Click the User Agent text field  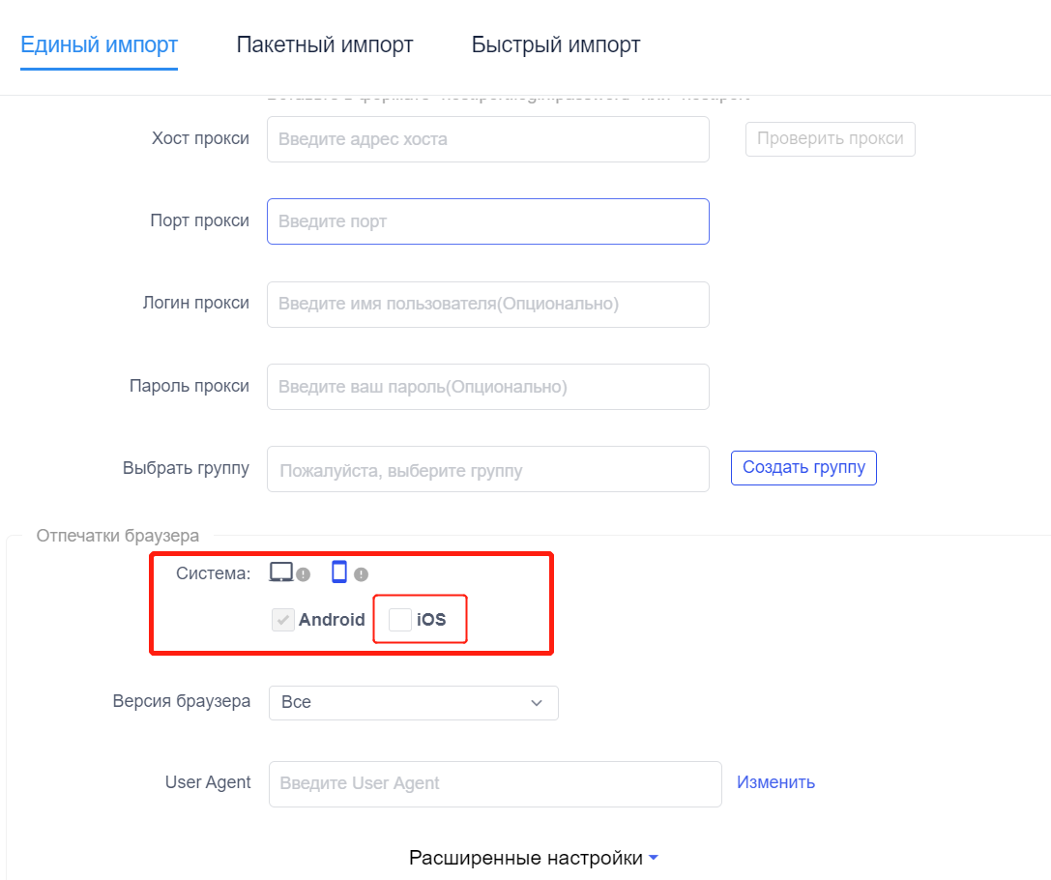[x=495, y=783]
